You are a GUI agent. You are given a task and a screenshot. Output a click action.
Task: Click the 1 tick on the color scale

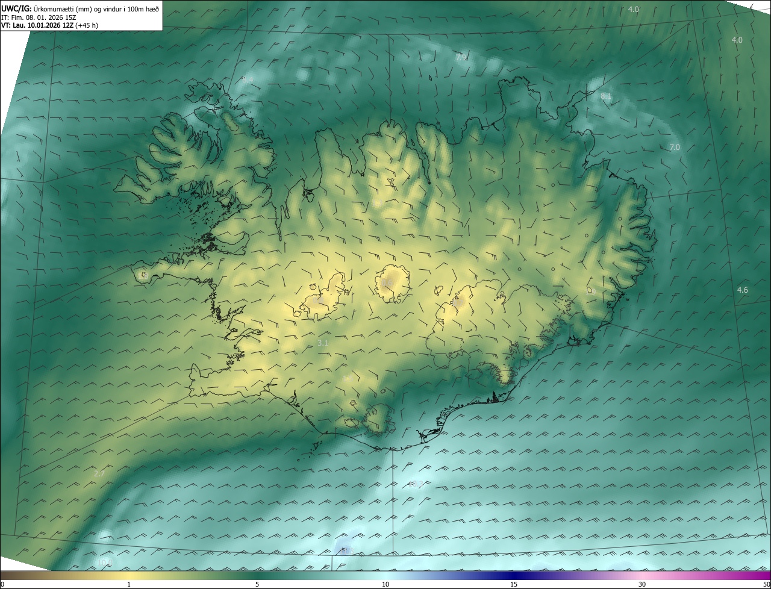click(129, 584)
